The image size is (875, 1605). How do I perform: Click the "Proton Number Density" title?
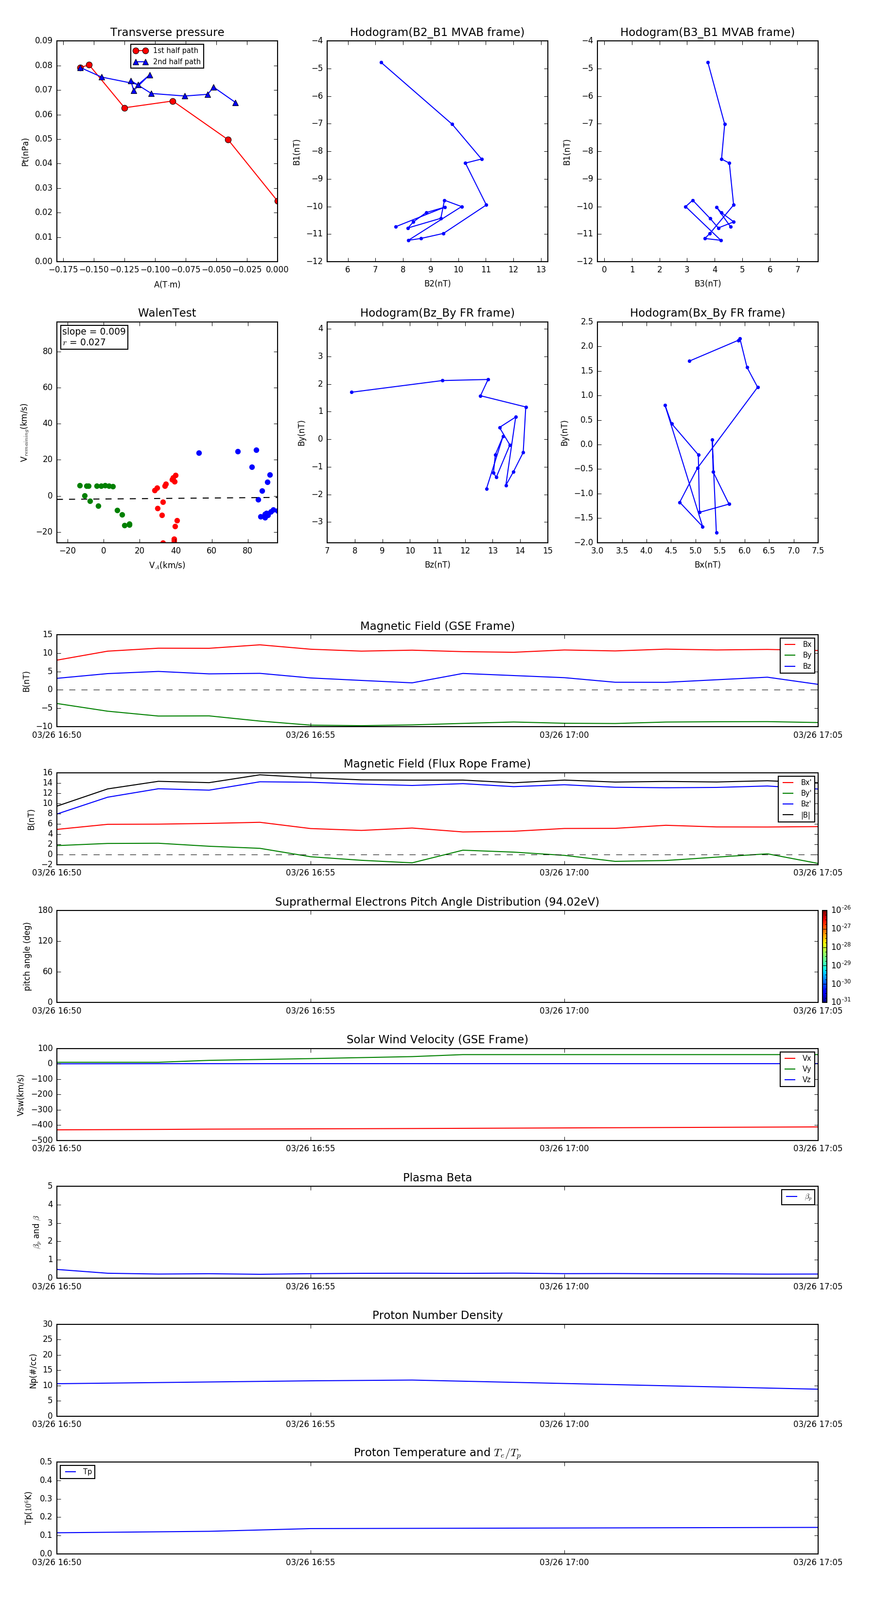437,1315
